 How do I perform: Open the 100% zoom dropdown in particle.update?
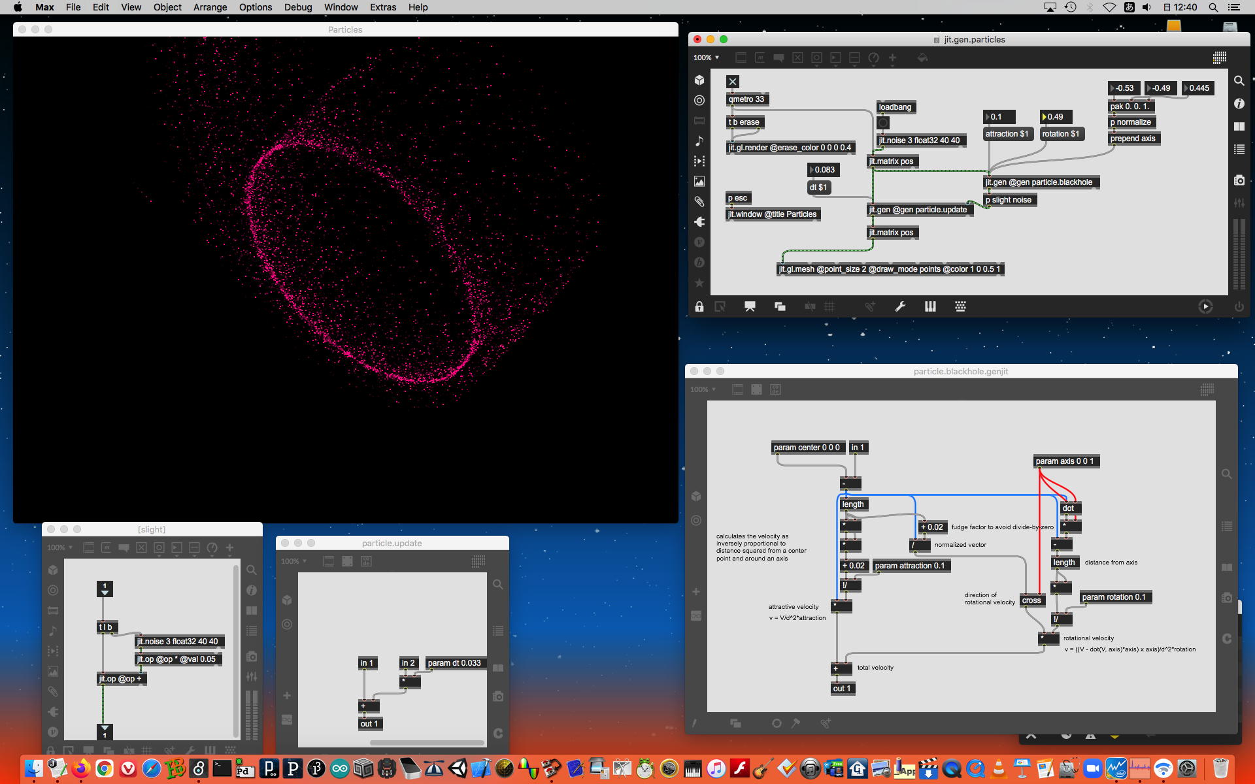tap(293, 561)
